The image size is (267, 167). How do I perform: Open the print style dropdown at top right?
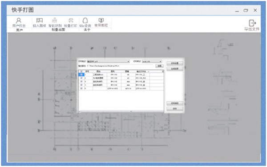coord(152,61)
